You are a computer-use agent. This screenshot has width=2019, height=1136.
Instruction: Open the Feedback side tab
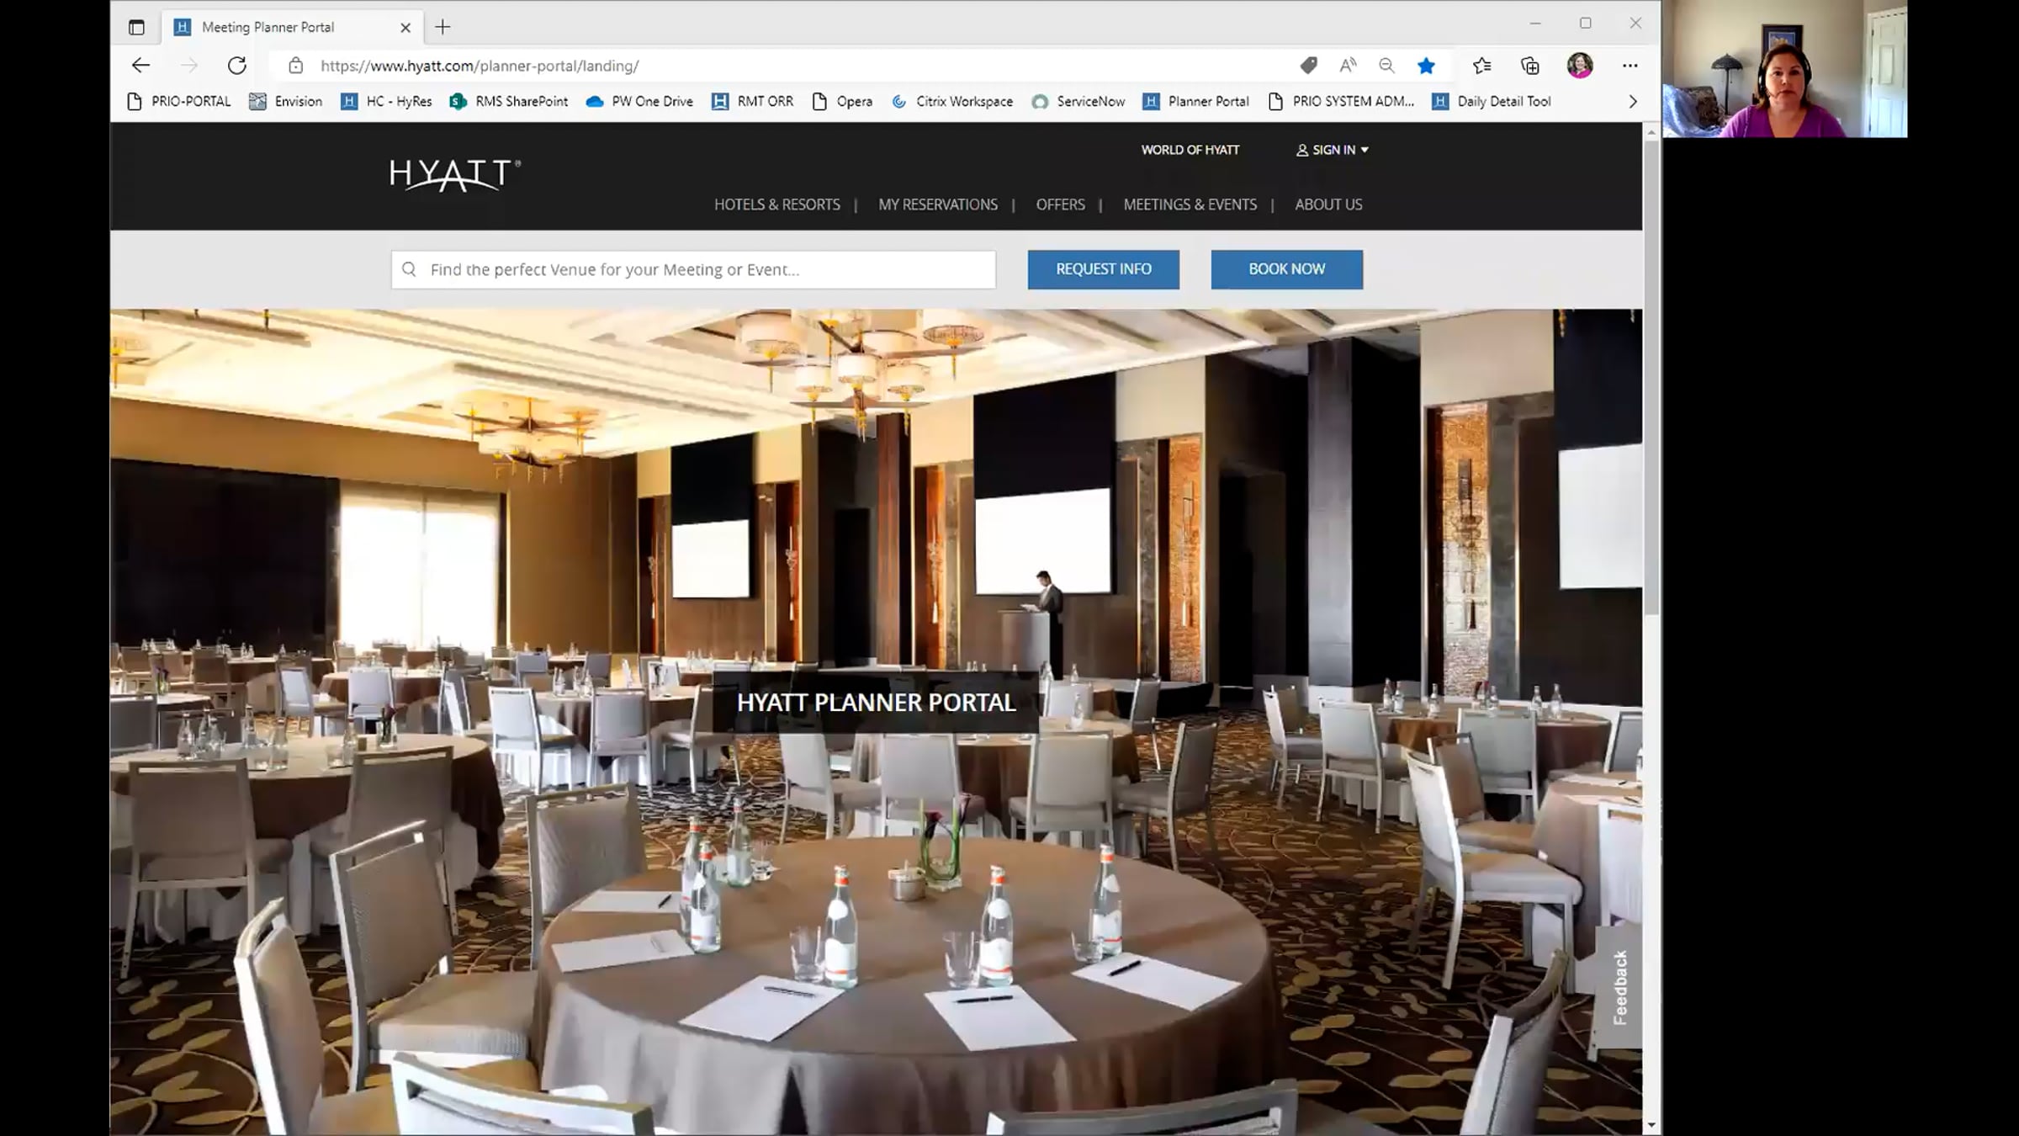[x=1619, y=987]
